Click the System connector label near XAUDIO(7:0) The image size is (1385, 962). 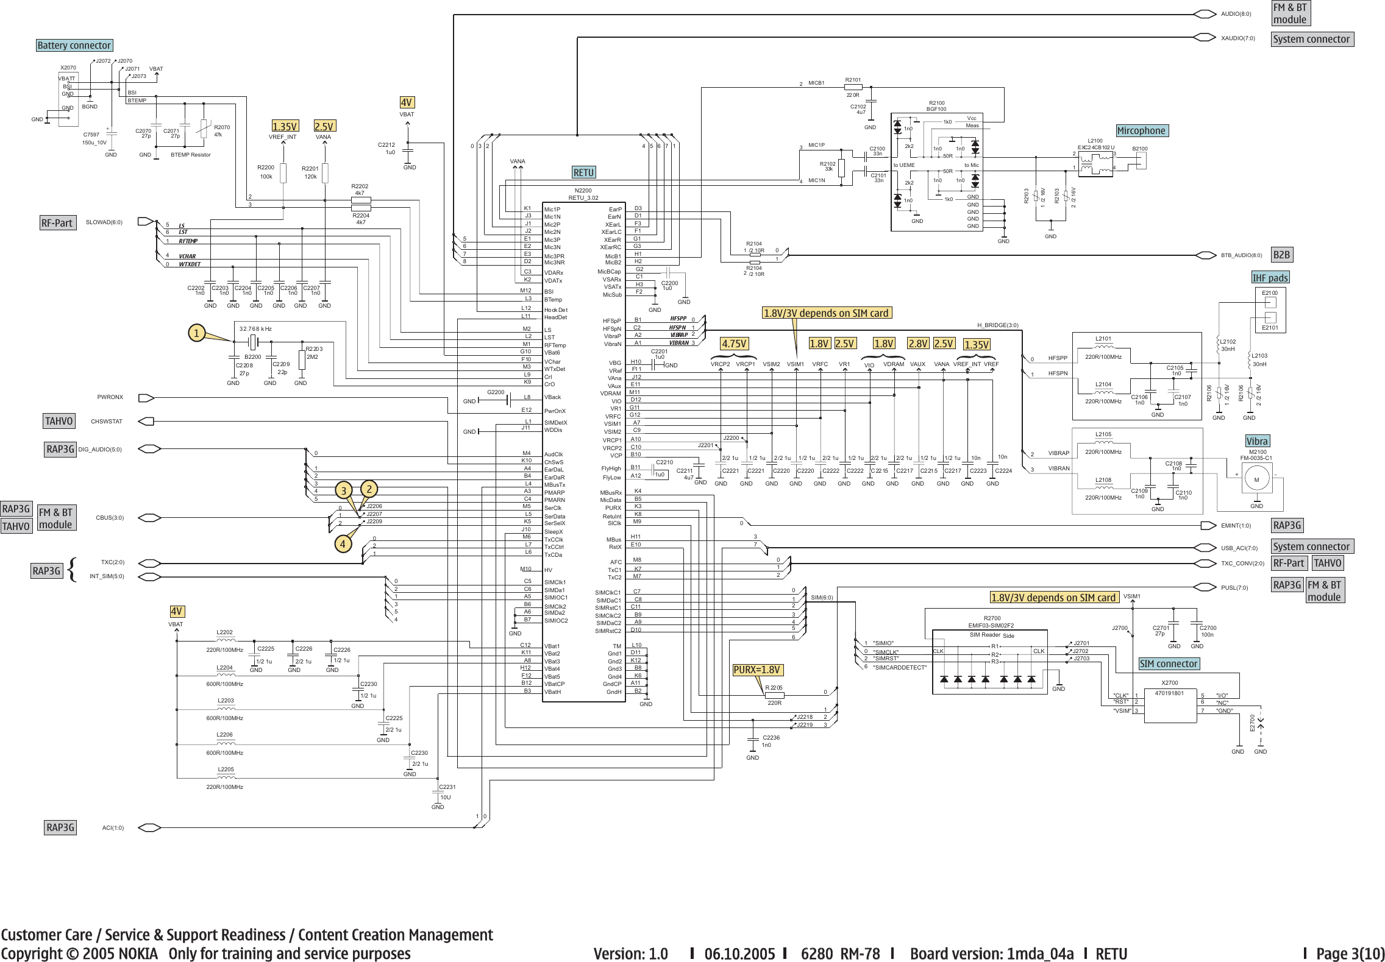pyautogui.click(x=1313, y=38)
